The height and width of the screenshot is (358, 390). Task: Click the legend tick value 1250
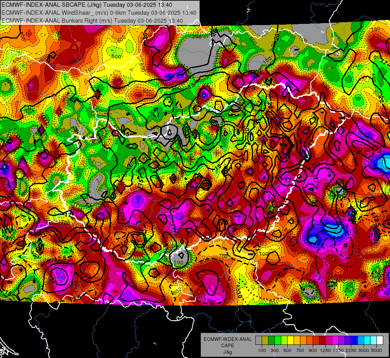click(325, 350)
